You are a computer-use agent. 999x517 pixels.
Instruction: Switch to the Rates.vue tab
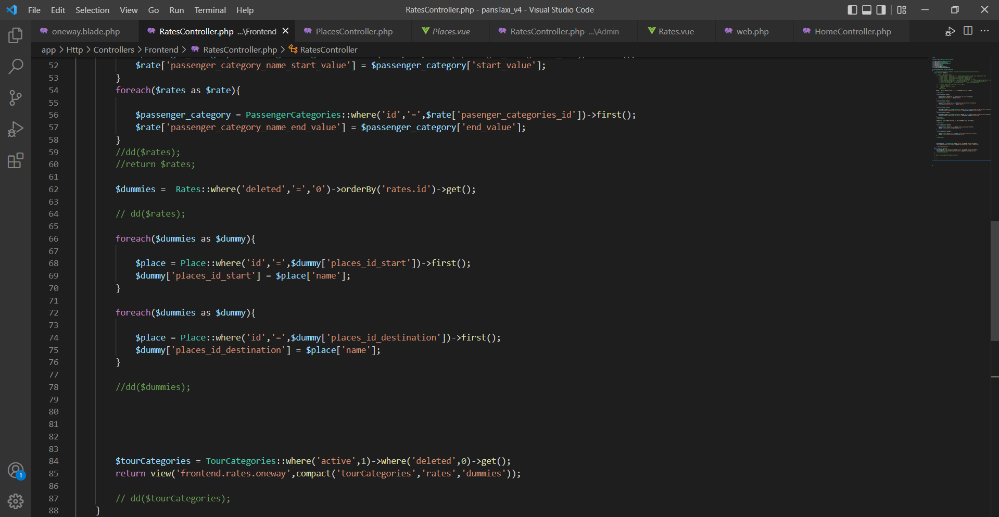tap(676, 32)
